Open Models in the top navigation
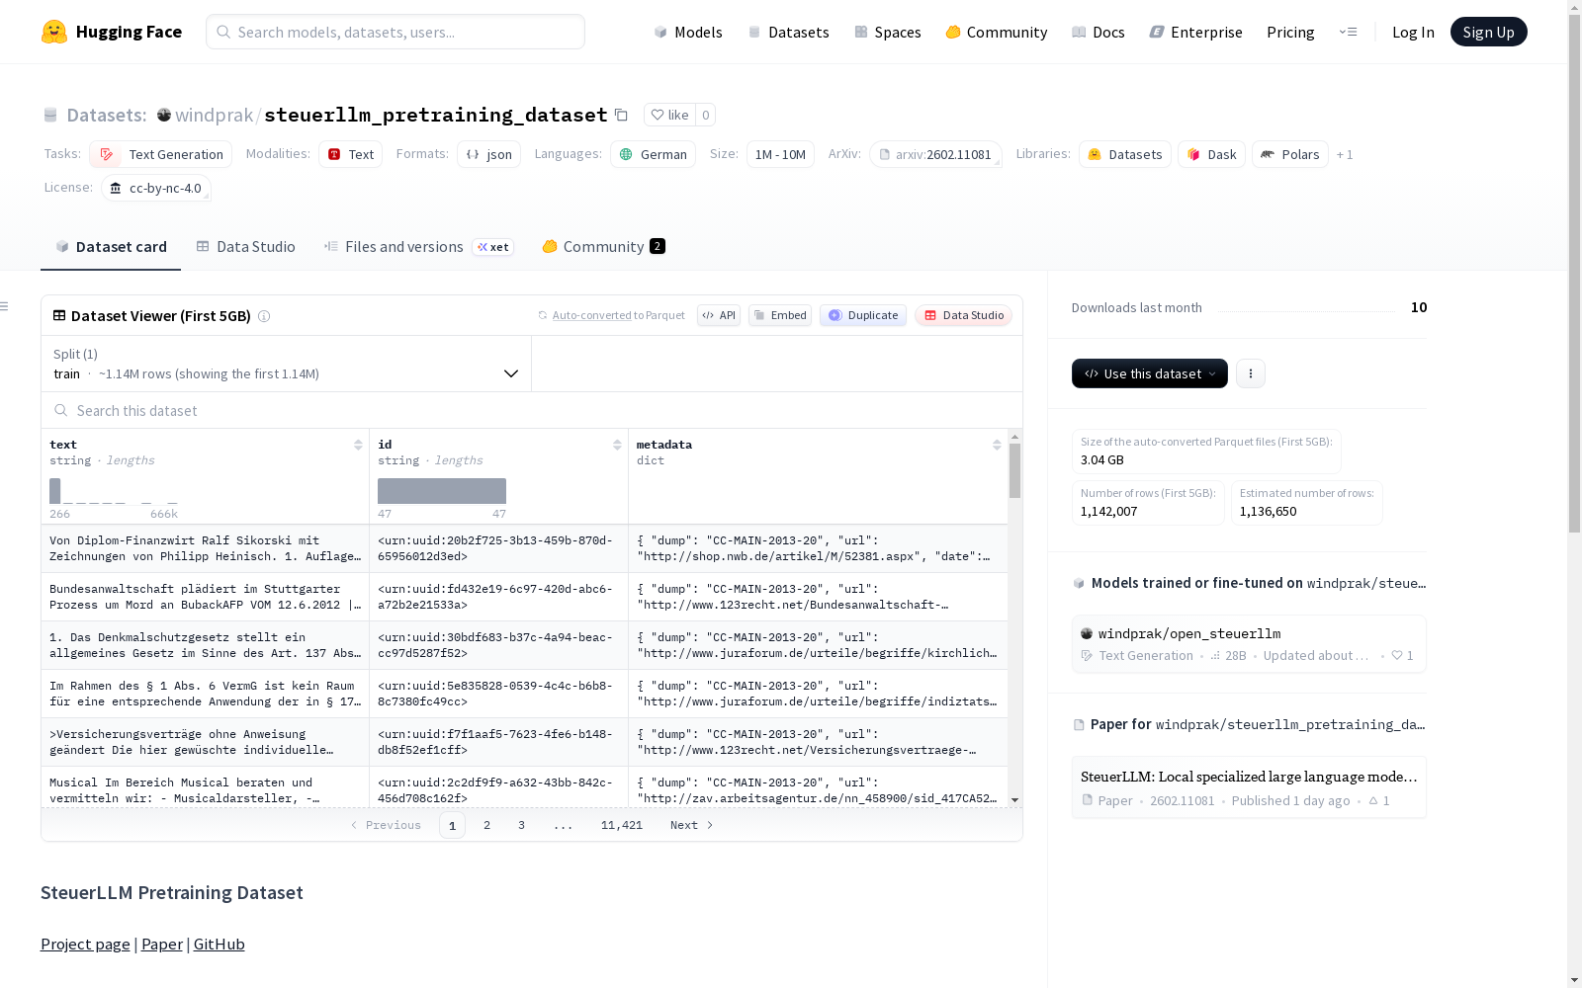The image size is (1582, 988). [x=688, y=32]
